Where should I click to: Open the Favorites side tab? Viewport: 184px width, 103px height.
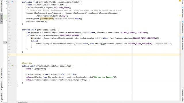2,86
